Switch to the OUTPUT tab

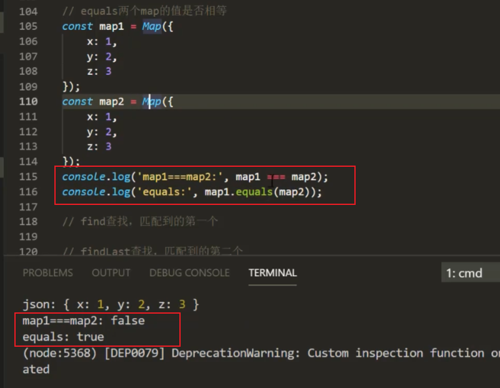pos(111,273)
